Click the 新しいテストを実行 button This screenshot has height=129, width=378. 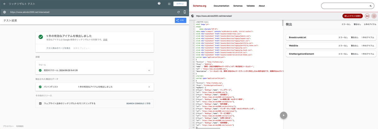point(352,16)
